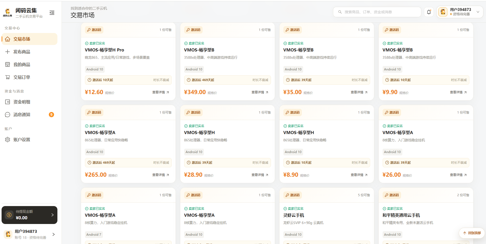View details of the ¥12.60 listing

pyautogui.click(x=161, y=92)
